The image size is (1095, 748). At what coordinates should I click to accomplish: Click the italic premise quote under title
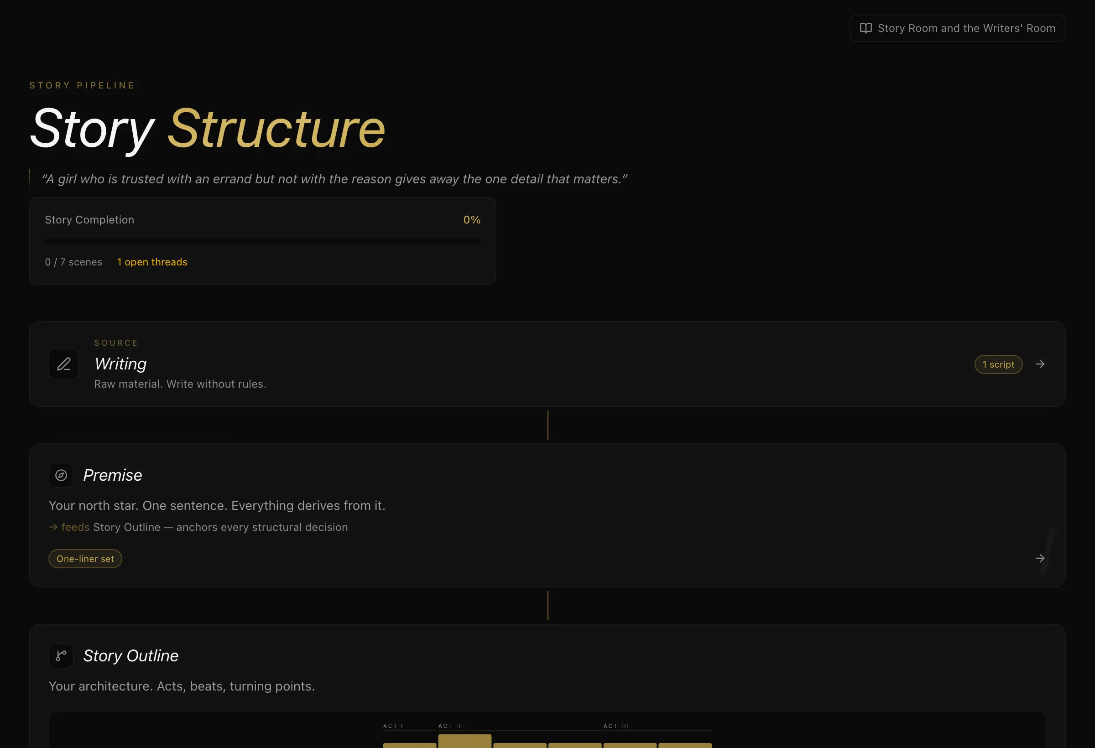[x=334, y=179]
